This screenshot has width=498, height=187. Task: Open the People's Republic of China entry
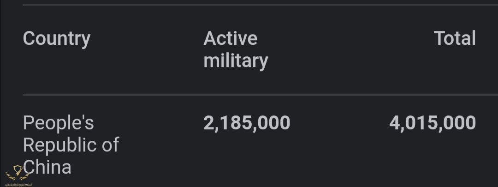[x=71, y=145]
